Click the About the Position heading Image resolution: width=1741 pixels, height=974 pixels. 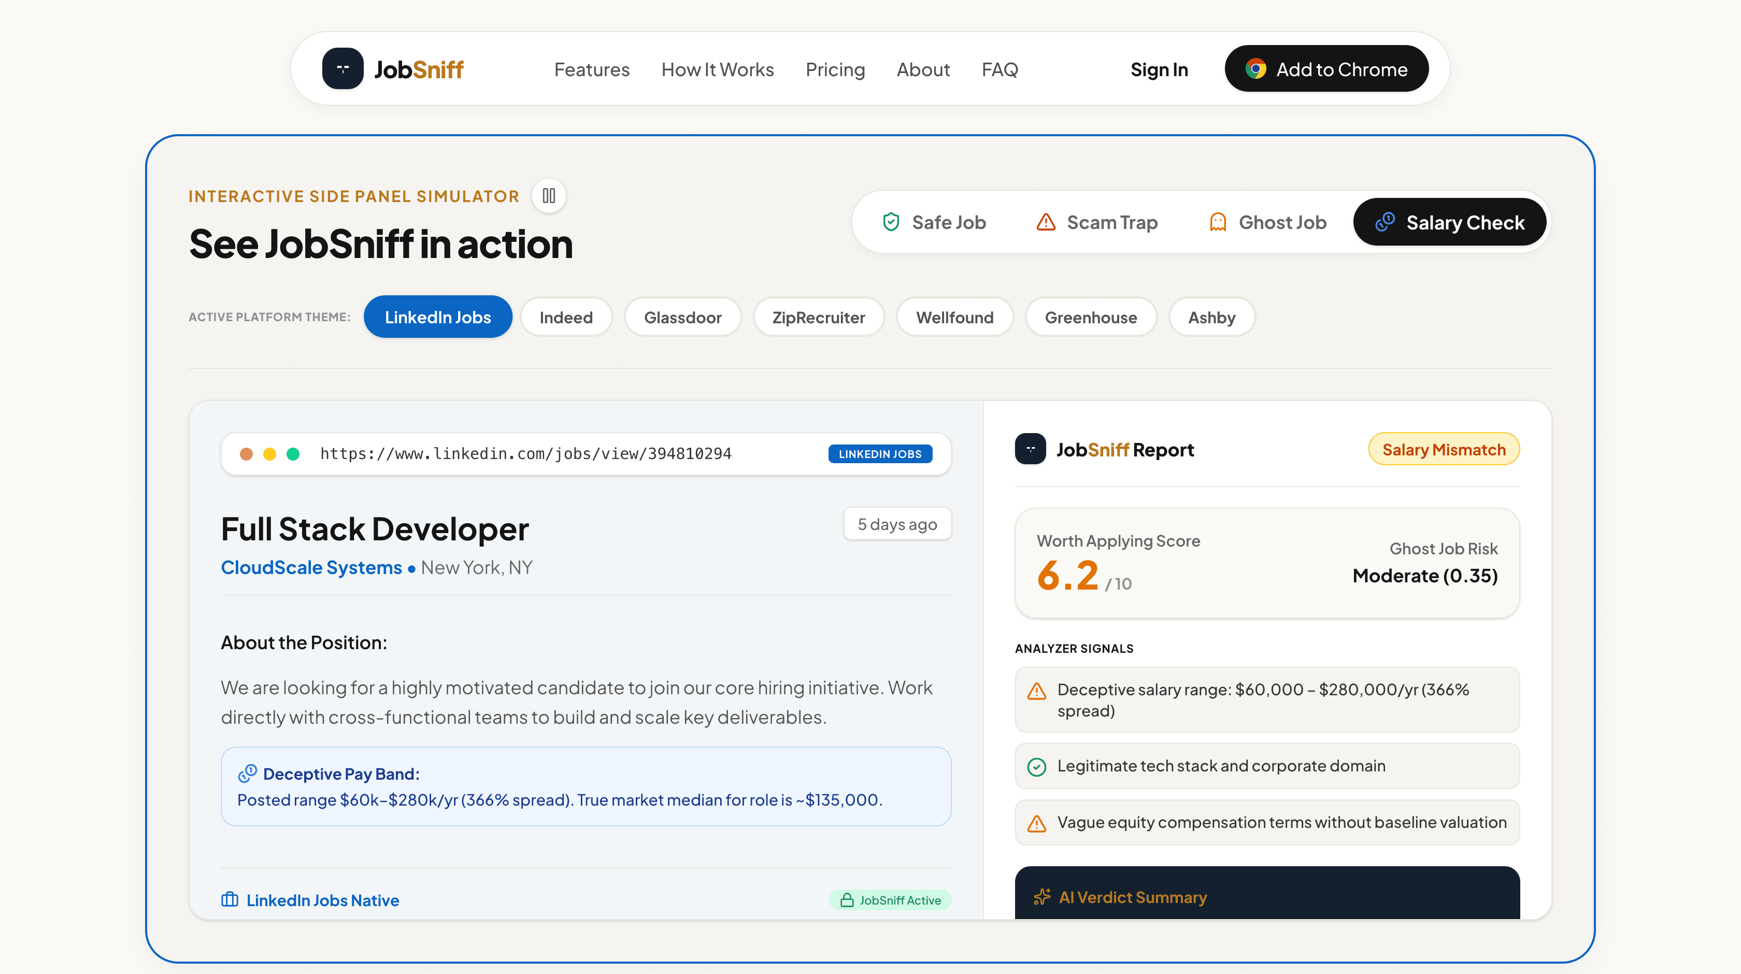tap(304, 642)
